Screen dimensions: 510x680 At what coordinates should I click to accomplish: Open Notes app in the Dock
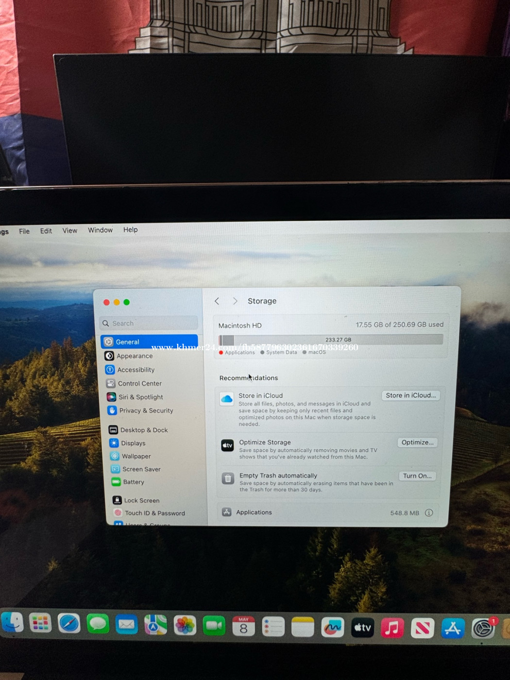point(303,627)
